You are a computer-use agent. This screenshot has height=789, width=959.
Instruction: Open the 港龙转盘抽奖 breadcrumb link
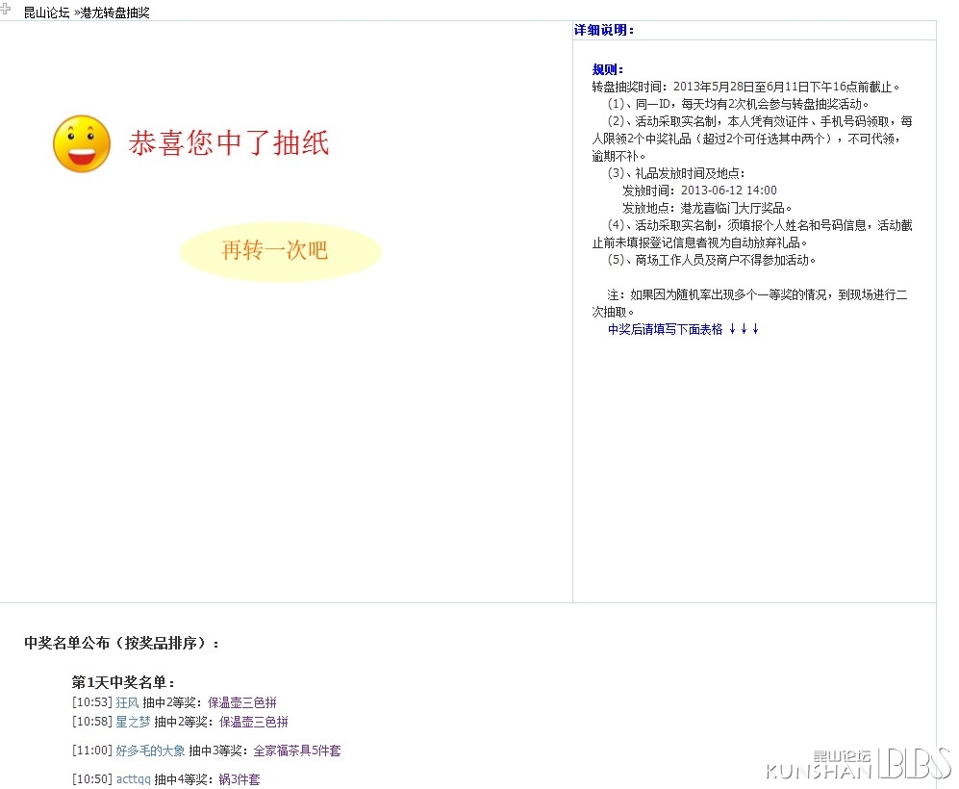[115, 13]
